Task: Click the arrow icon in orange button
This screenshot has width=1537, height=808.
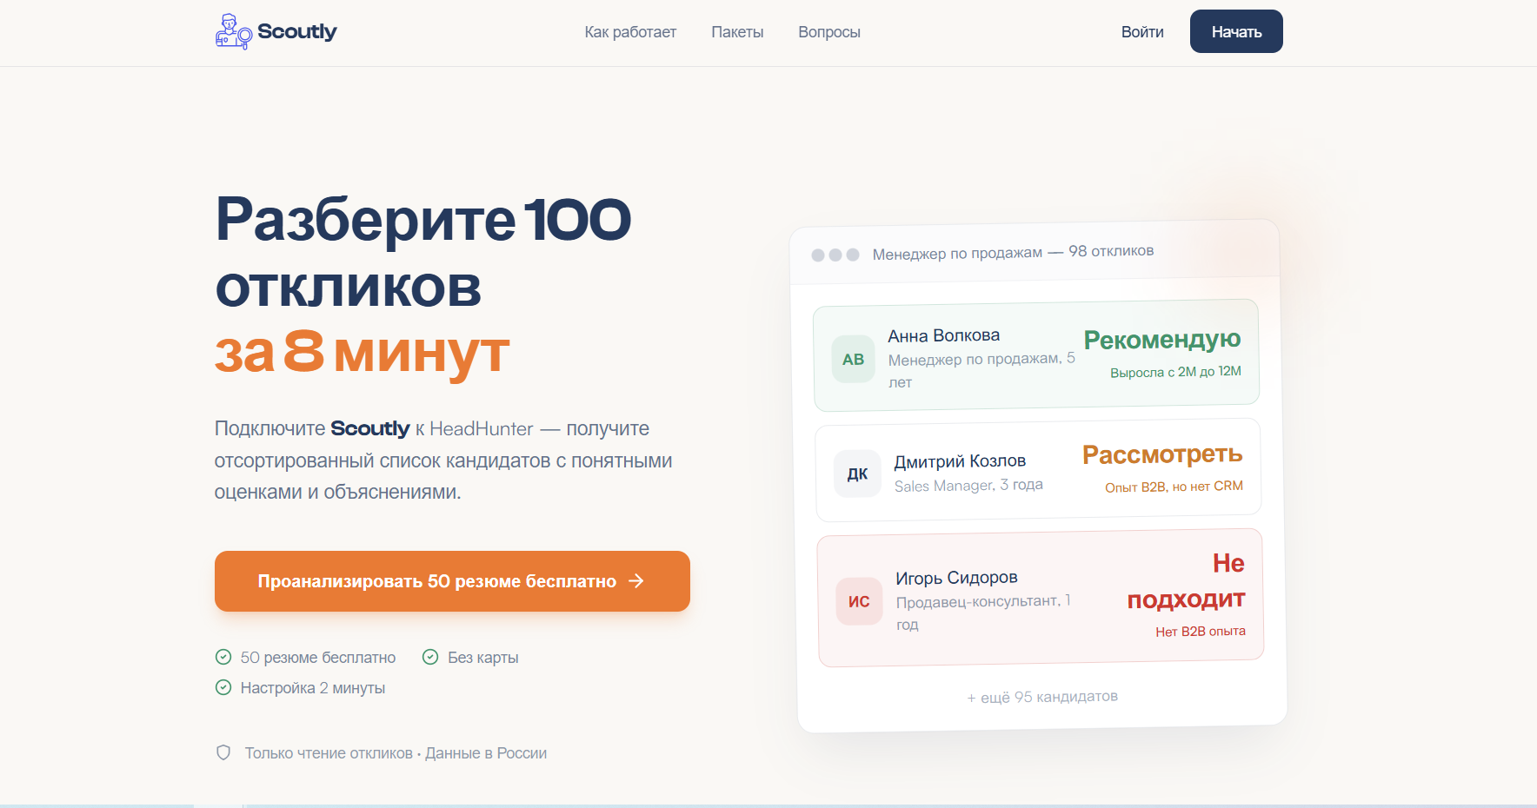Action: [636, 581]
